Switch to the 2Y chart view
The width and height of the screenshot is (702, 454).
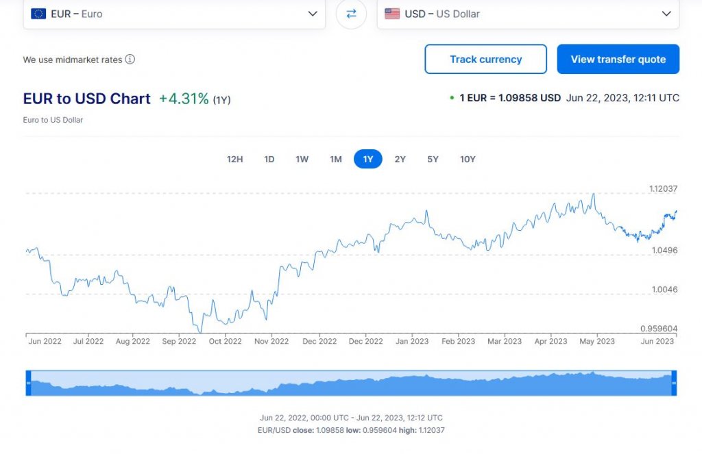pyautogui.click(x=400, y=159)
